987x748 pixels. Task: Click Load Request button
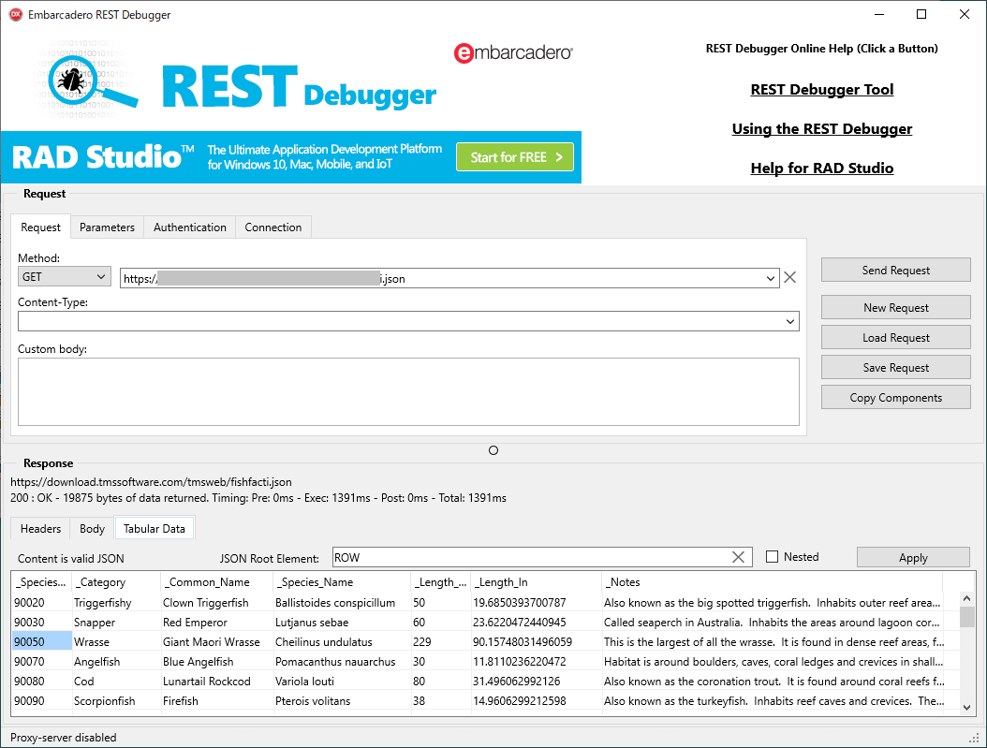[x=896, y=338]
